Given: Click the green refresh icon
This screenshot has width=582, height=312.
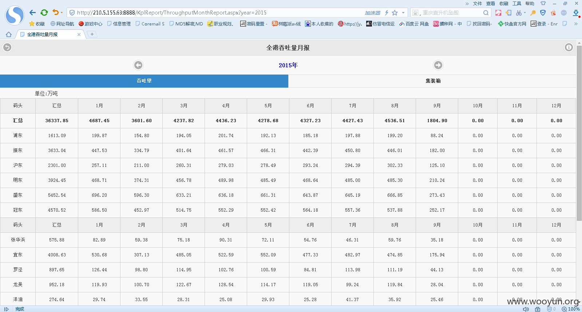Looking at the screenshot, I should pos(44,12).
